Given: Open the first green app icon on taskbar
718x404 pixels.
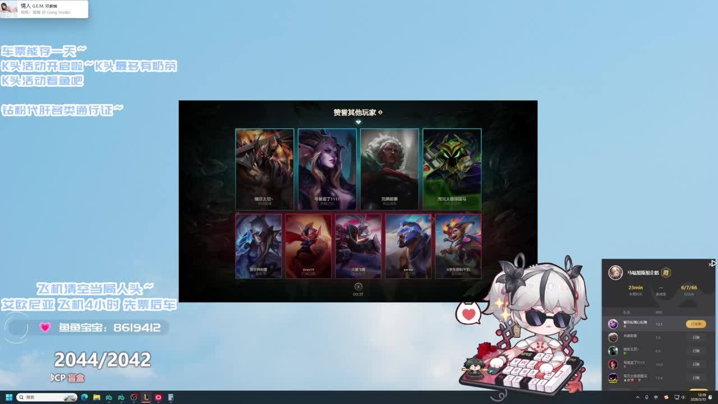Looking at the screenshot, I should point(109,397).
